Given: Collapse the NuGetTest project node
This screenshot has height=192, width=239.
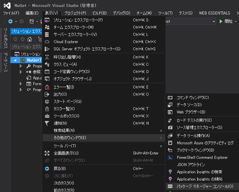Looking at the screenshot, I should click(x=15, y=60).
